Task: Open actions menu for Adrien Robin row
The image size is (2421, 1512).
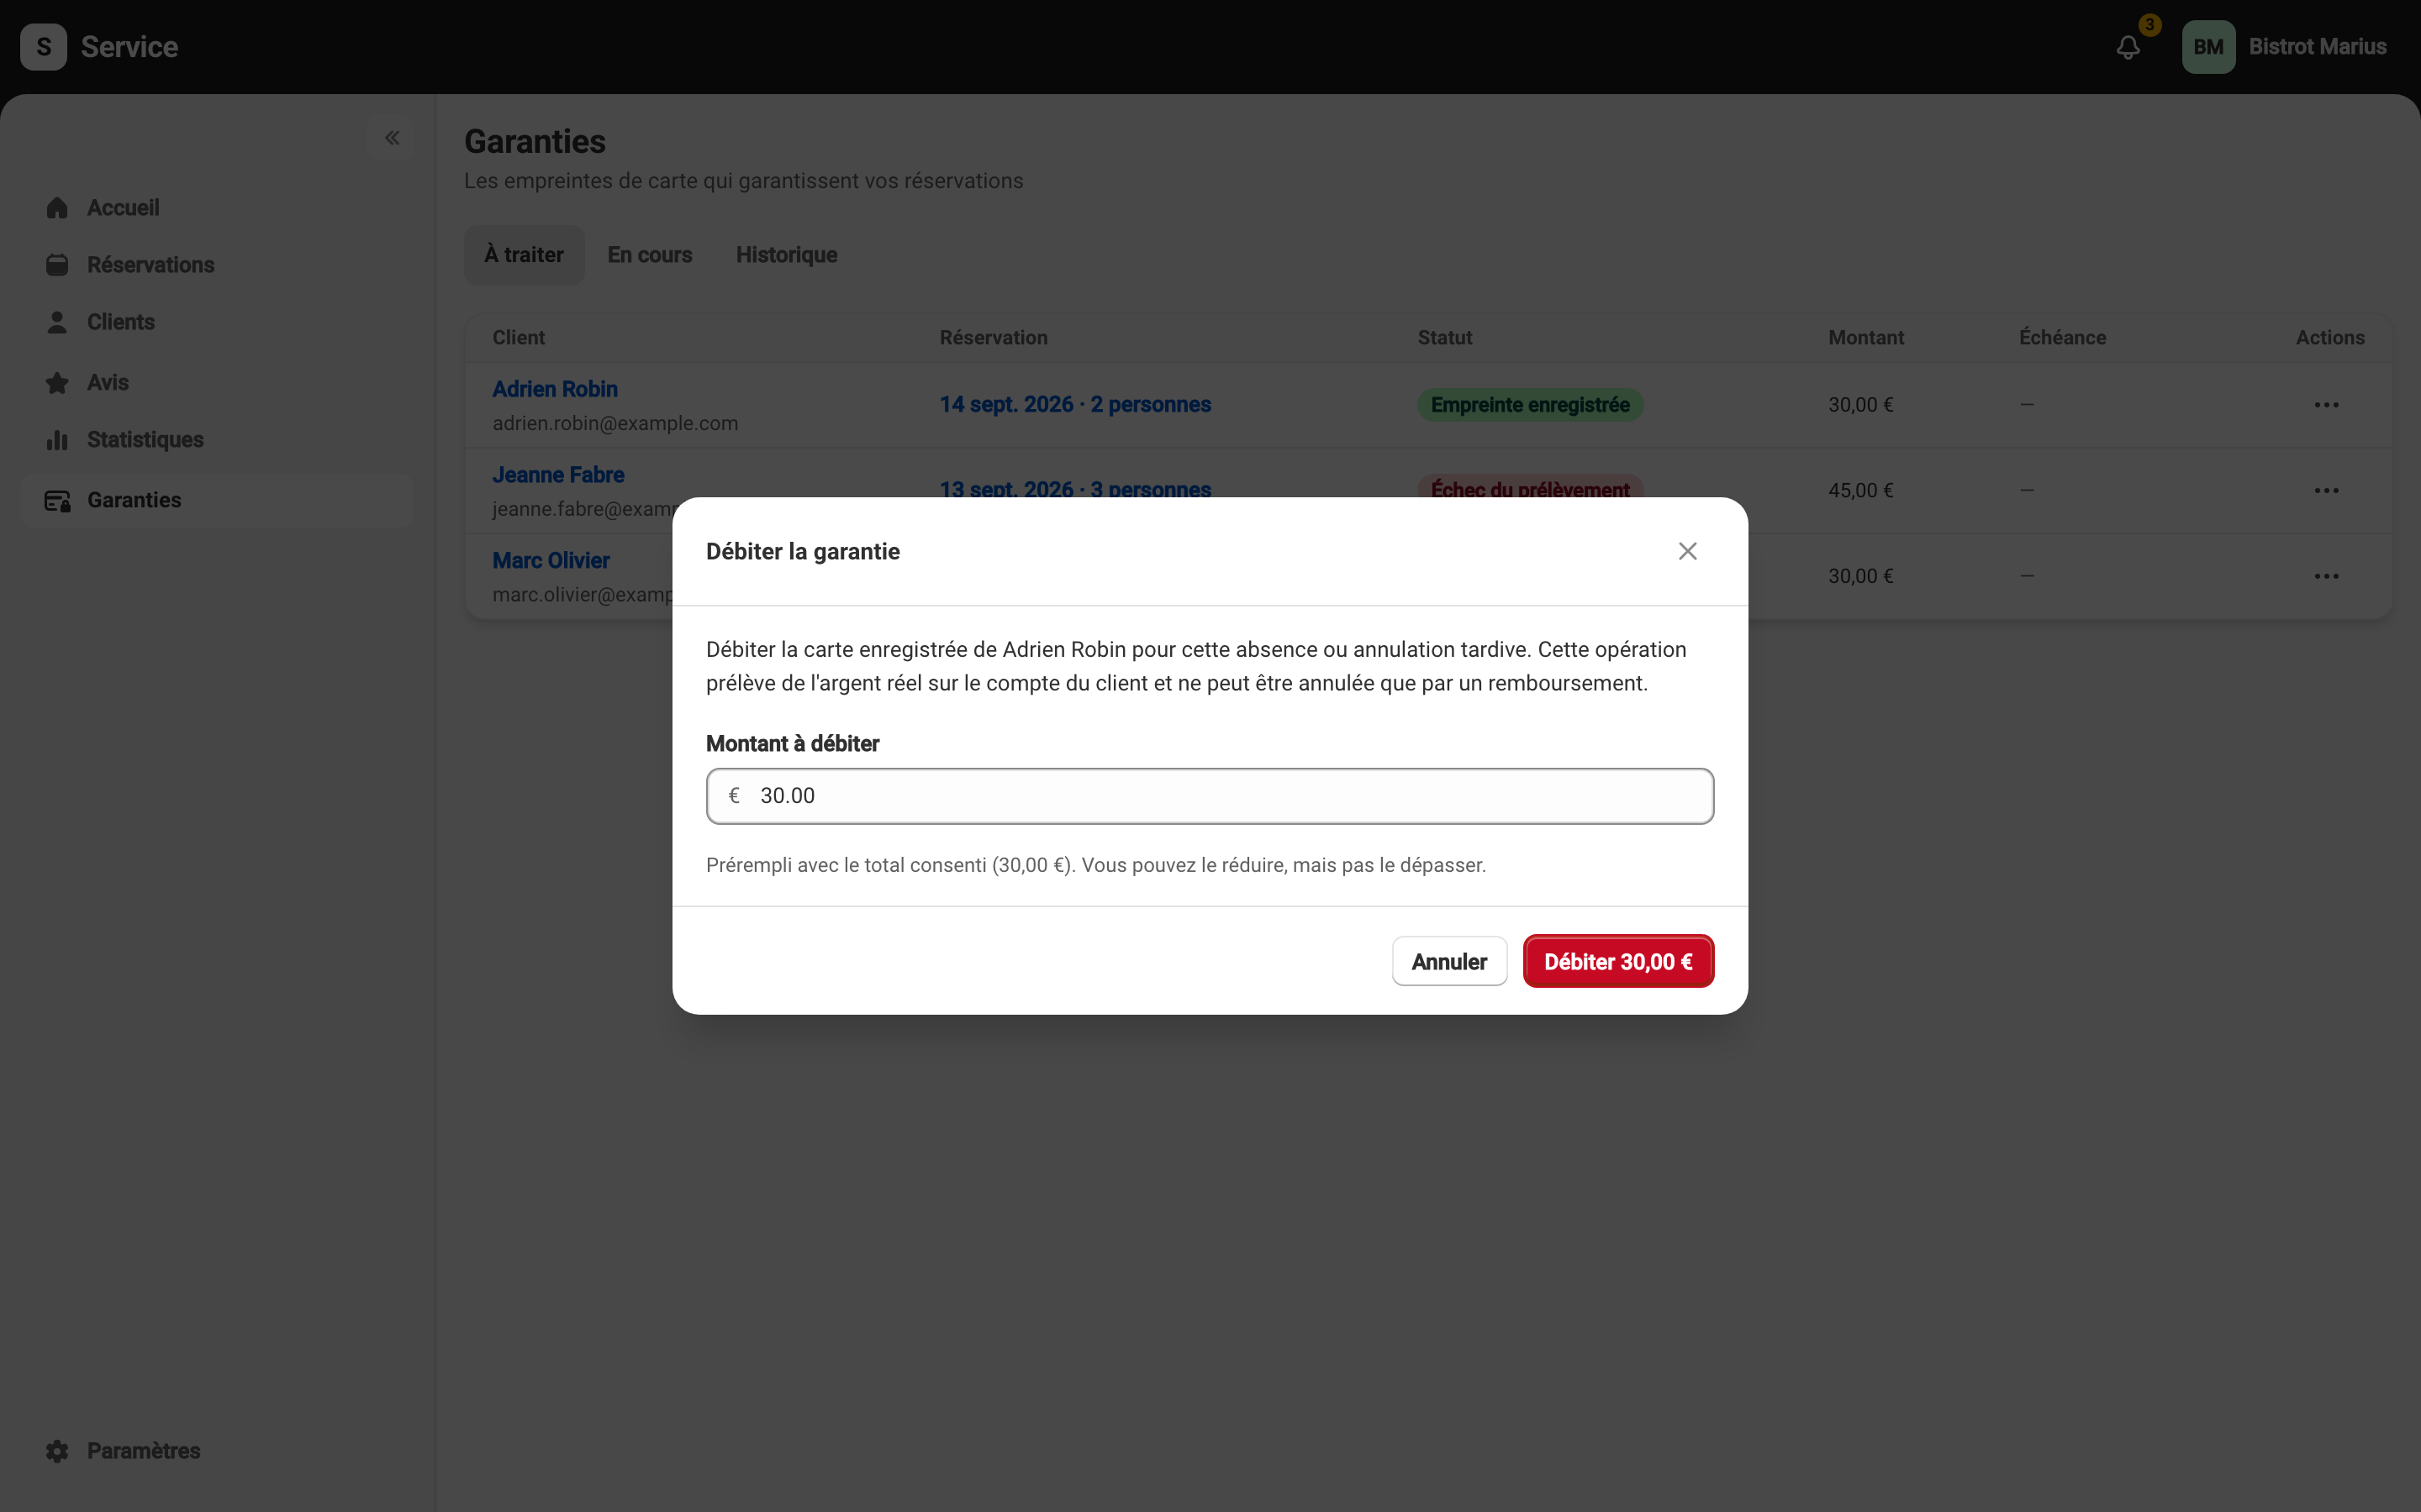Action: (x=2326, y=405)
